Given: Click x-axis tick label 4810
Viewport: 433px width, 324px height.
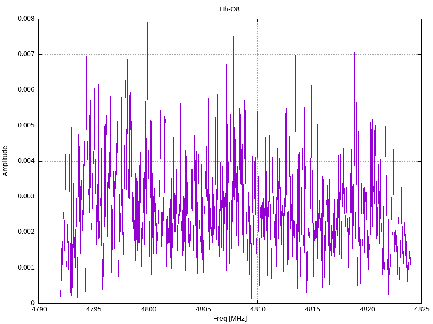Looking at the screenshot, I should [x=258, y=309].
